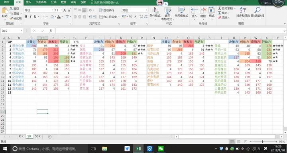Open WeChat from the taskbar
287x153 pixels.
pos(161,149)
